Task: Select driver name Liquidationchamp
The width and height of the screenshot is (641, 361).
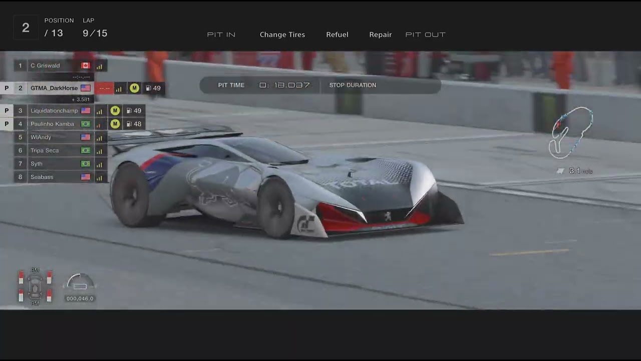Action: [54, 111]
